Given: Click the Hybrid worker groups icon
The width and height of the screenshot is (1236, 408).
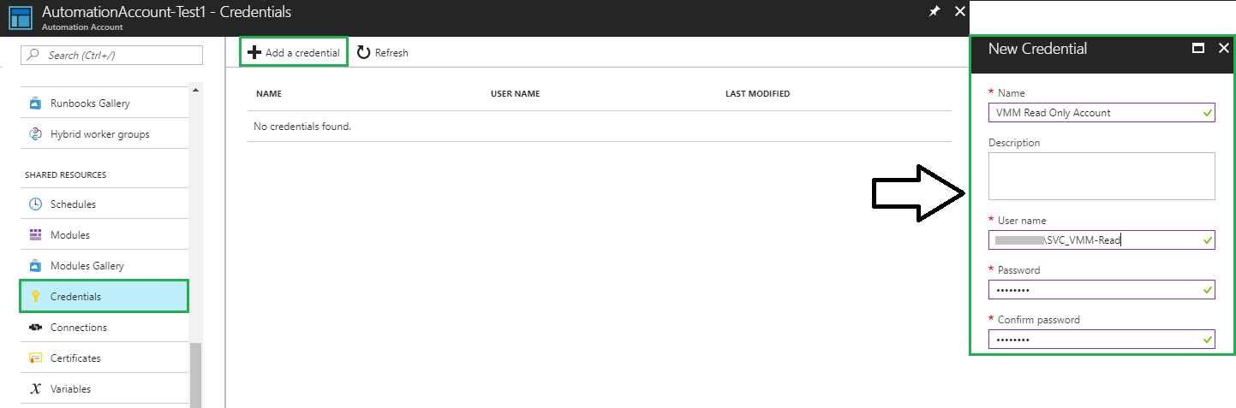Looking at the screenshot, I should 35,134.
